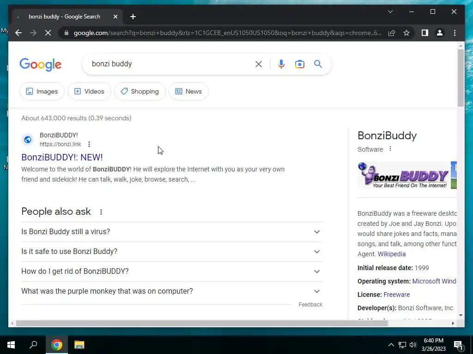Screen dimensions: 473x354
Task: Open a new tab with the plus button
Action: (133, 17)
